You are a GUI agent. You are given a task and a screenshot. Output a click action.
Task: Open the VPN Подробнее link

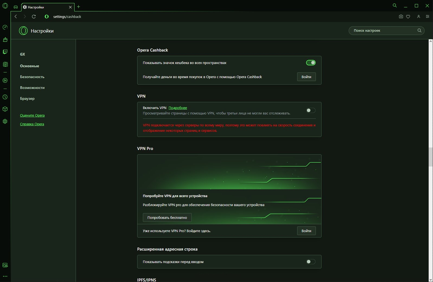(x=178, y=108)
